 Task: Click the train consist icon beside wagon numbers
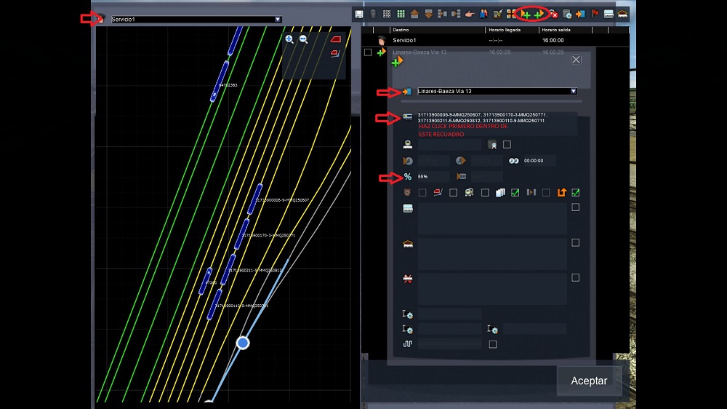[408, 117]
